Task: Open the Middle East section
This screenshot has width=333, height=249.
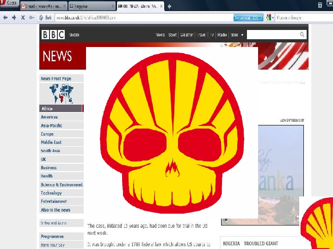Action: click(62, 142)
